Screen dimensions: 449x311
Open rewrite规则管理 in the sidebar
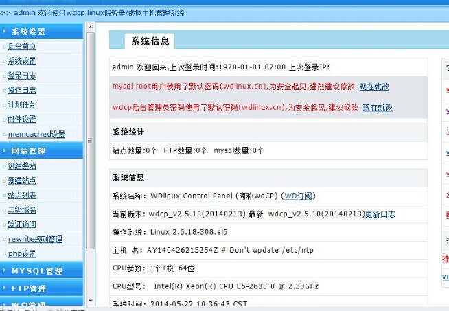pyautogui.click(x=35, y=239)
